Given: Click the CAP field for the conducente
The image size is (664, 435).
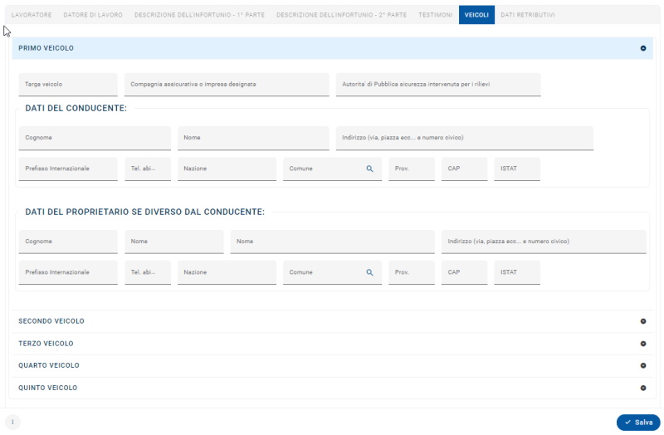Looking at the screenshot, I should [465, 169].
